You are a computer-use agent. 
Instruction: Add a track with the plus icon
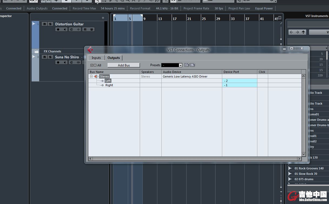coord(103,18)
